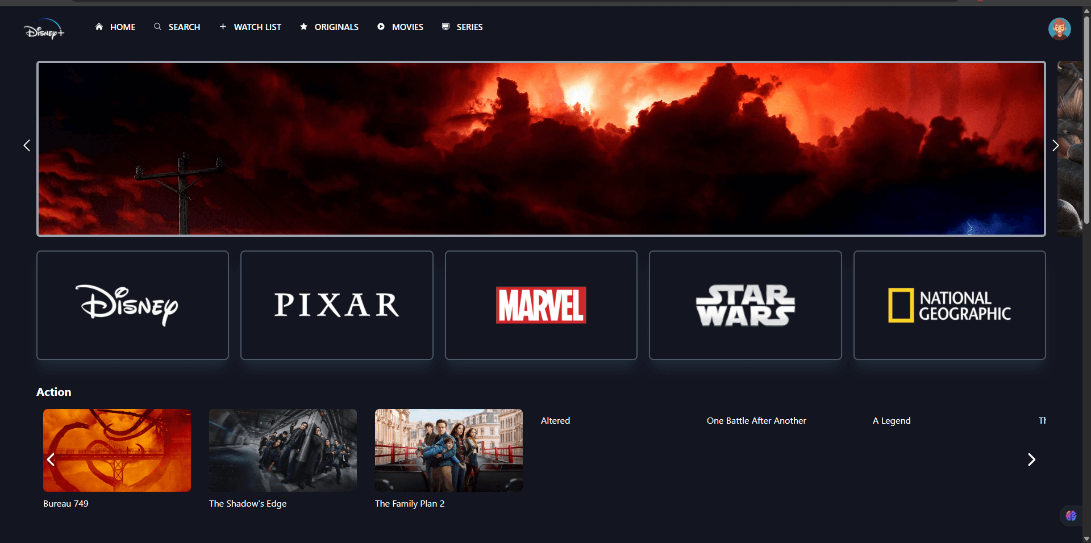
Task: Select the TV icon beside Series
Action: (x=445, y=27)
